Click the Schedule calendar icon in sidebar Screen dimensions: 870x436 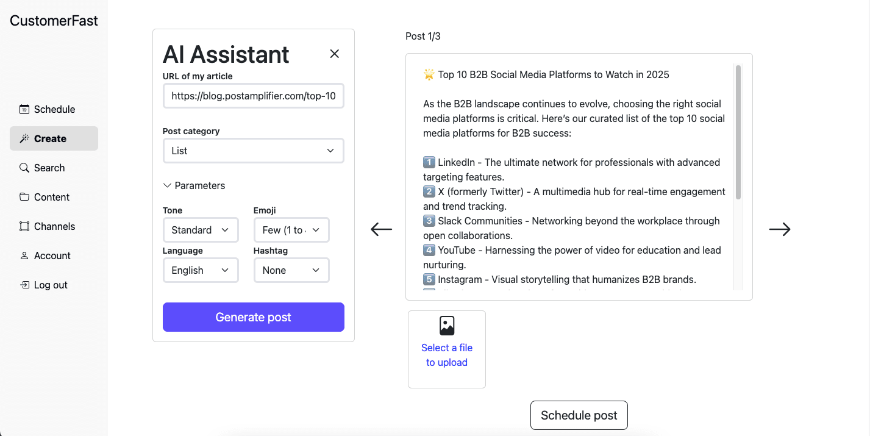[x=24, y=110]
